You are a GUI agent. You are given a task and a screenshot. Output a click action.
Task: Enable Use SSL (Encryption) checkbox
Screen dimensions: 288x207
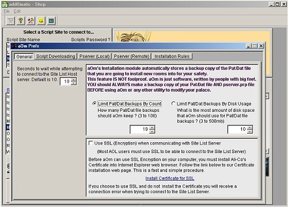90,143
